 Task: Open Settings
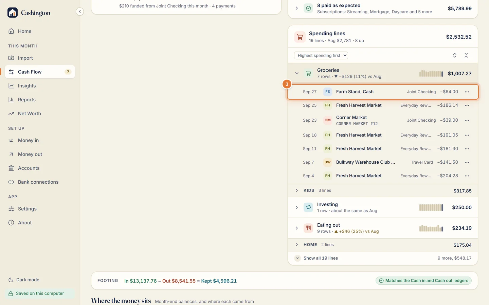tap(40, 209)
